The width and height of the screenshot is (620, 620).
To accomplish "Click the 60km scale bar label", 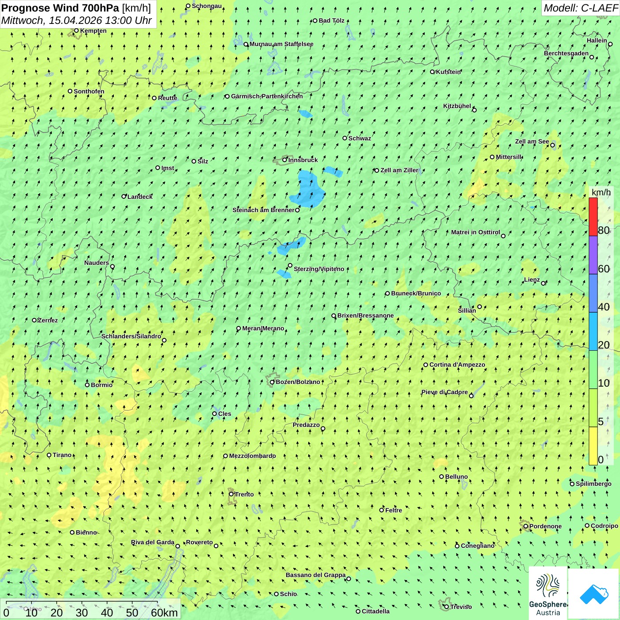I will pyautogui.click(x=164, y=612).
